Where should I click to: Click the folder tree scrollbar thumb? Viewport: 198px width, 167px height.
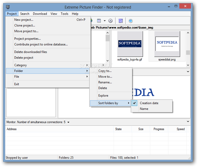pos(107,38)
